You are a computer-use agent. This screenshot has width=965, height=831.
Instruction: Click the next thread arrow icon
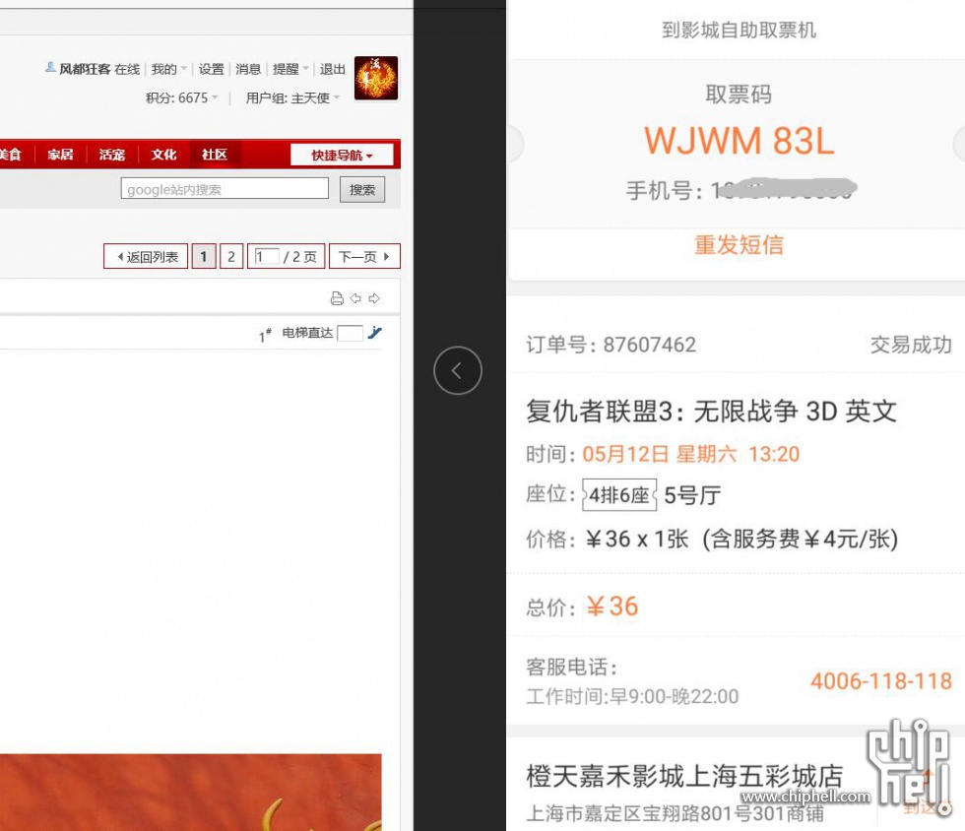pos(374,298)
